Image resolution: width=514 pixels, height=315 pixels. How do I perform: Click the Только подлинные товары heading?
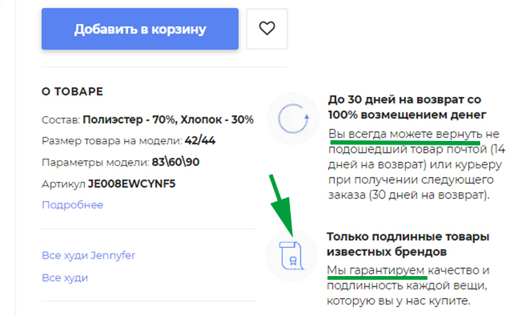pyautogui.click(x=408, y=245)
